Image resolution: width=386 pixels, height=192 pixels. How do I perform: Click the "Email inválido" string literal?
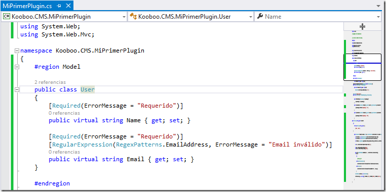297,145
